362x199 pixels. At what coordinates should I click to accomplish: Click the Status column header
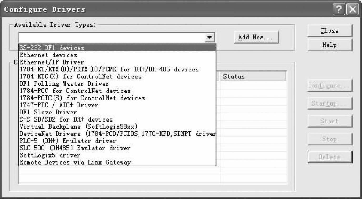pyautogui.click(x=253, y=76)
